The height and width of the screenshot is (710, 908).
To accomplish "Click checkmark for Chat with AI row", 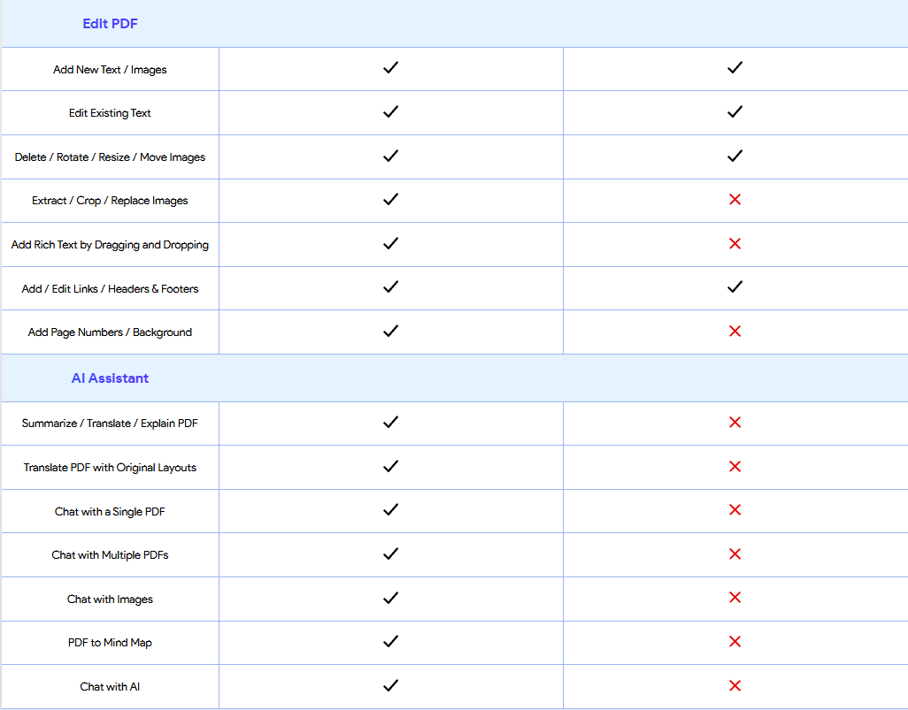I will [391, 685].
